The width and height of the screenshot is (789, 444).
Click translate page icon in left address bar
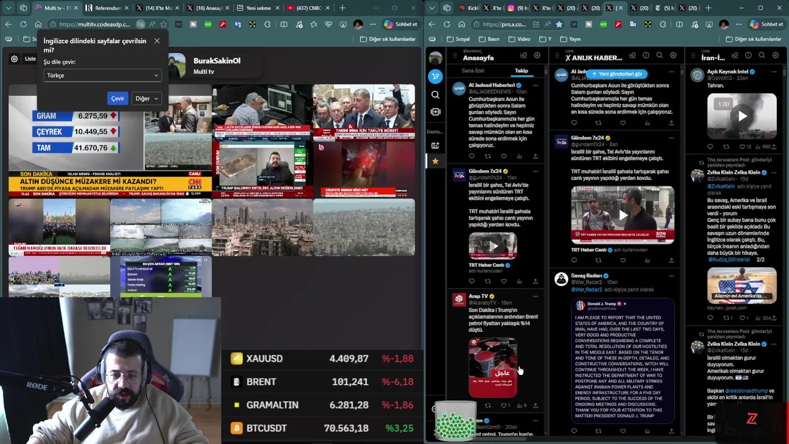click(141, 24)
